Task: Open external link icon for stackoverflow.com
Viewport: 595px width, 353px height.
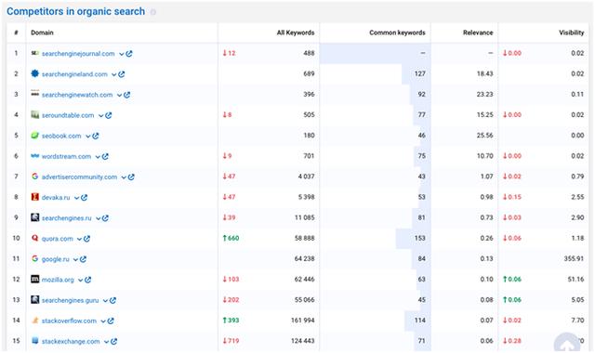Action: click(111, 320)
